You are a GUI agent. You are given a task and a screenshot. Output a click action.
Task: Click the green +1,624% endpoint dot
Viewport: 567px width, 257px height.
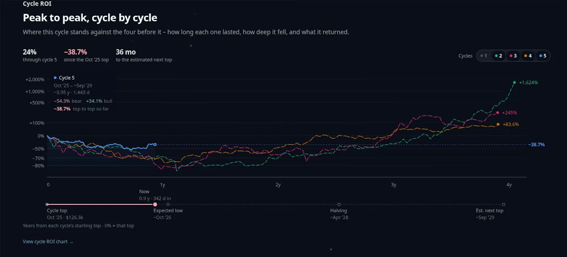pos(515,83)
